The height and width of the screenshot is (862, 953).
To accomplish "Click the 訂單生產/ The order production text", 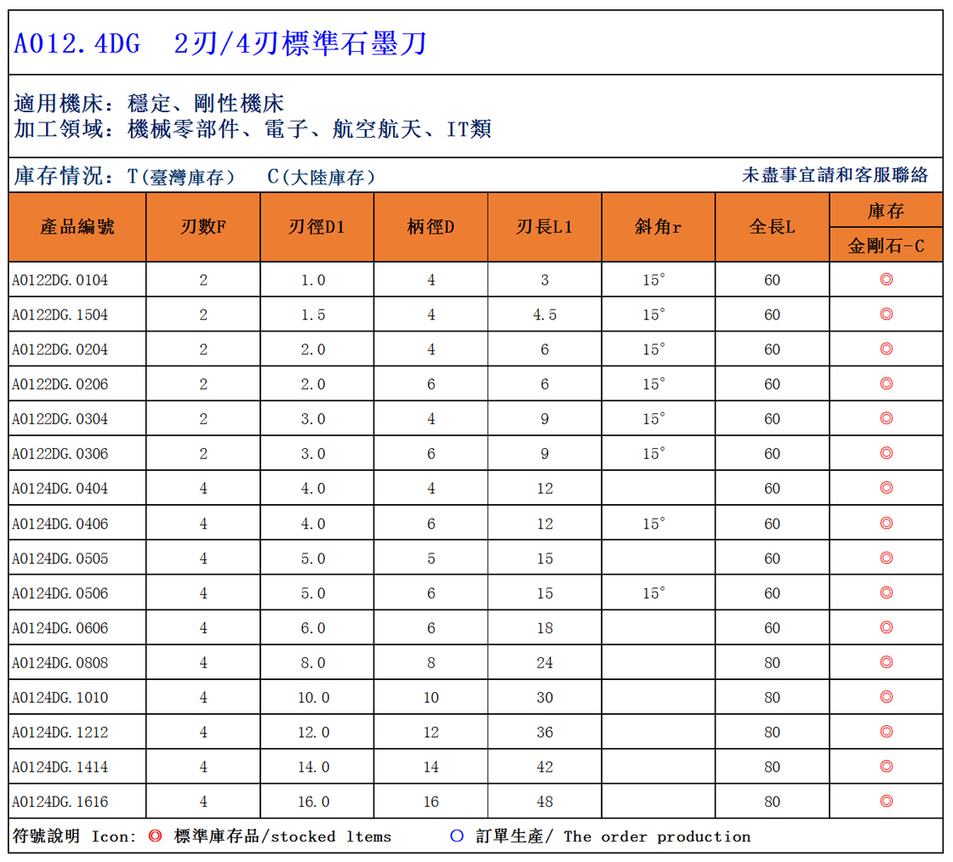I will (x=613, y=836).
